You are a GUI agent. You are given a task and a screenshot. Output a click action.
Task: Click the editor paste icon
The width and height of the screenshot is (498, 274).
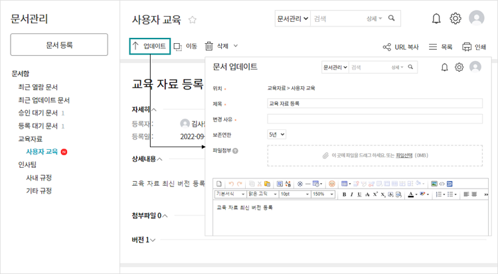268,184
